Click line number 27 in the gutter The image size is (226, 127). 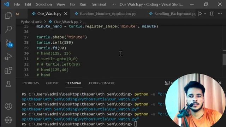(26, 37)
